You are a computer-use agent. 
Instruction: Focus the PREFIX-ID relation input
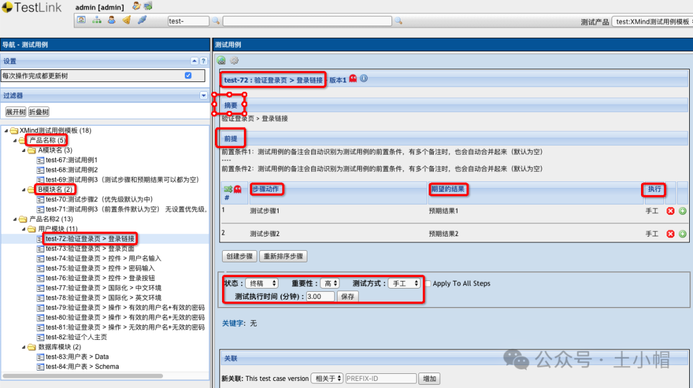coord(381,378)
